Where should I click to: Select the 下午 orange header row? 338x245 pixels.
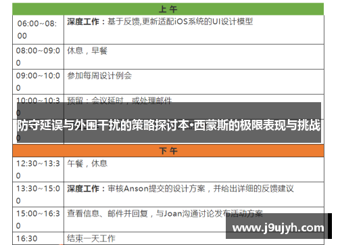168,151
